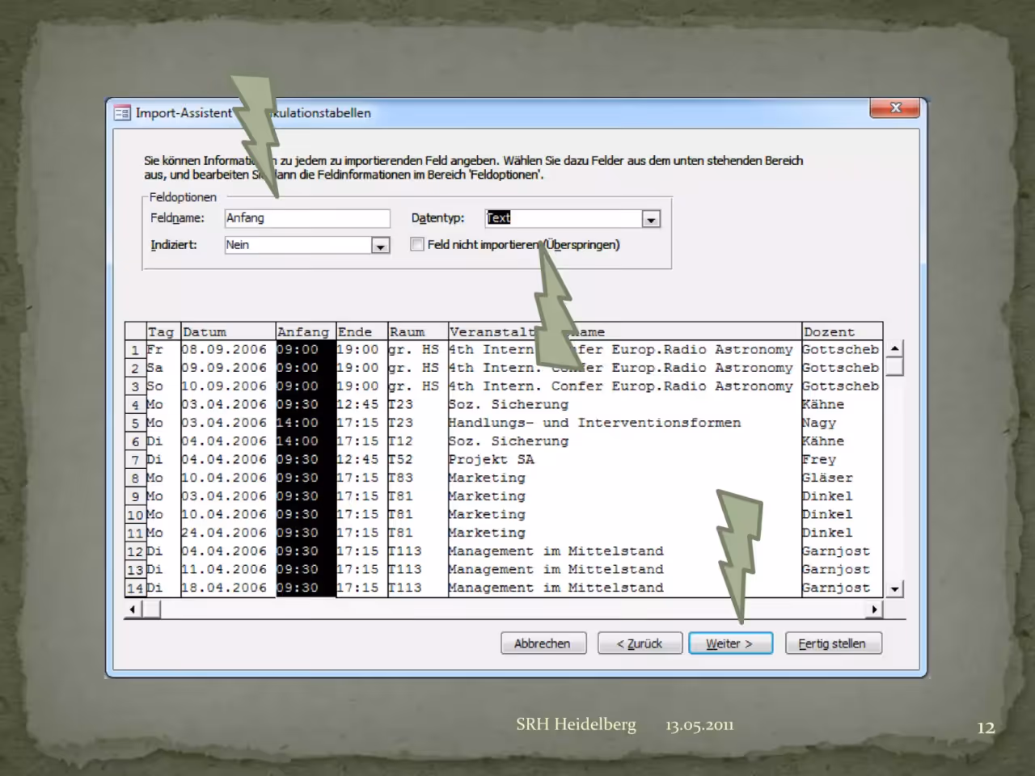Click the 'Projekt SA' cell
Viewport: 1035px width, 776px height.
pyautogui.click(x=491, y=459)
